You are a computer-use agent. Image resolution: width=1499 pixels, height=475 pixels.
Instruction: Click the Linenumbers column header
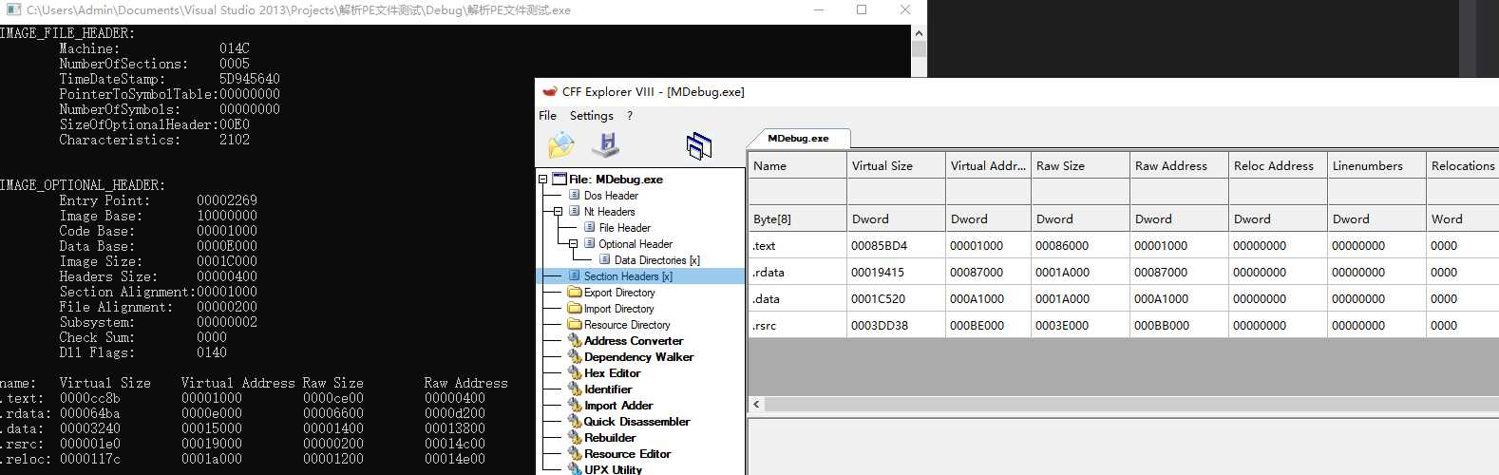(x=1376, y=165)
